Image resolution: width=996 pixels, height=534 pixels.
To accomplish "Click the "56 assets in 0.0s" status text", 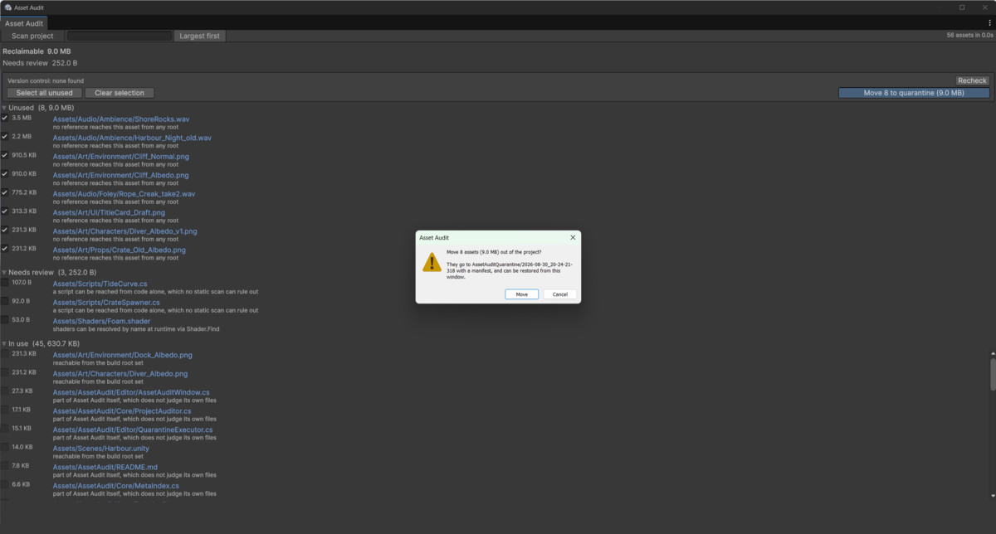I will click(969, 36).
